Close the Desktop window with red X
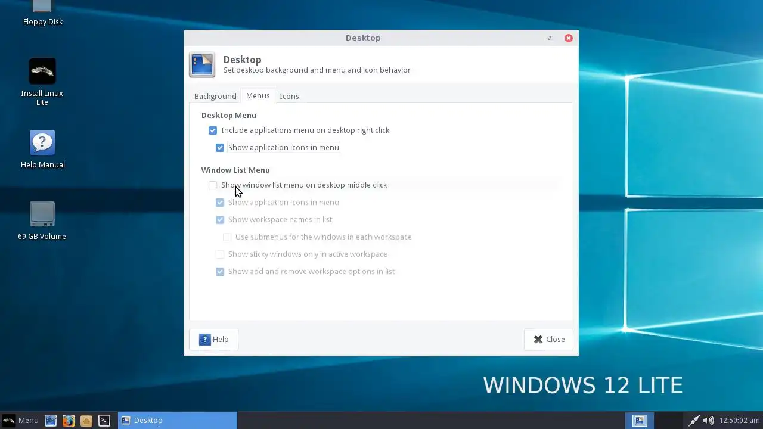The image size is (763, 429). coord(569,38)
